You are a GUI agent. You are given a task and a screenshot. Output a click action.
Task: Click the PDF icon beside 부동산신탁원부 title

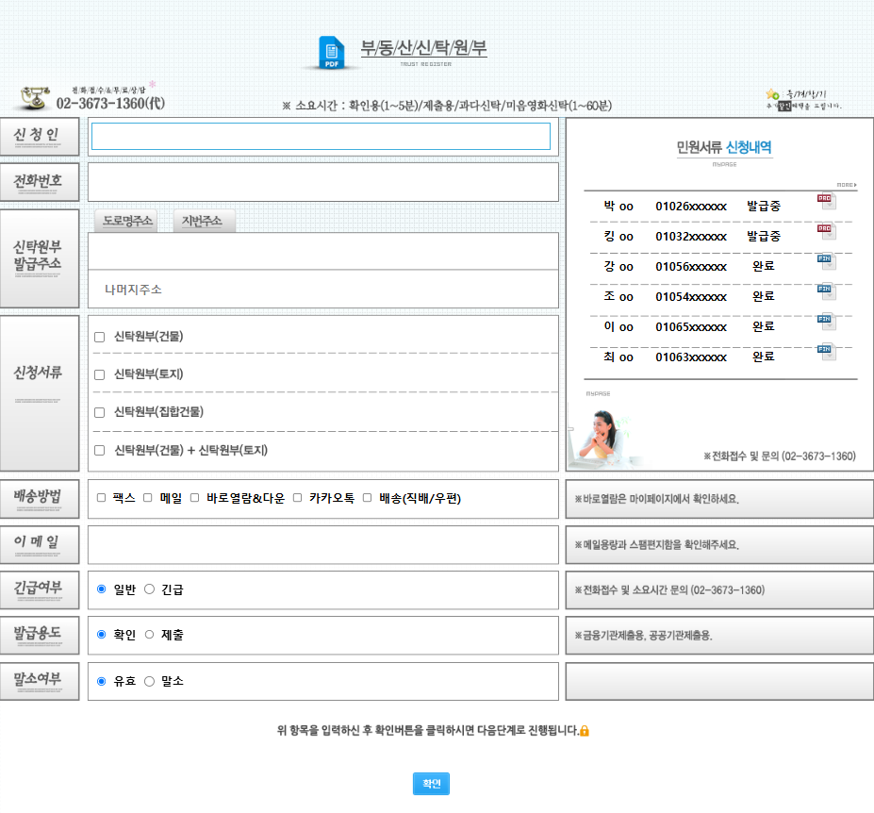[331, 53]
